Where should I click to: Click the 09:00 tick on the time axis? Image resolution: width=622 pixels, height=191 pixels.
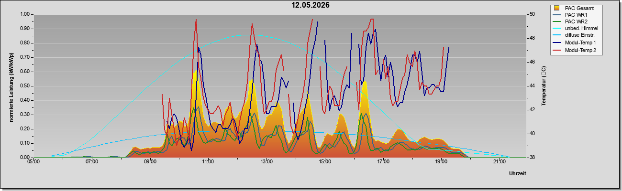coord(150,162)
